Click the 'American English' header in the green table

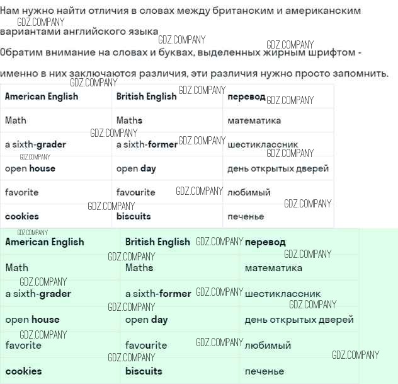pos(44,242)
